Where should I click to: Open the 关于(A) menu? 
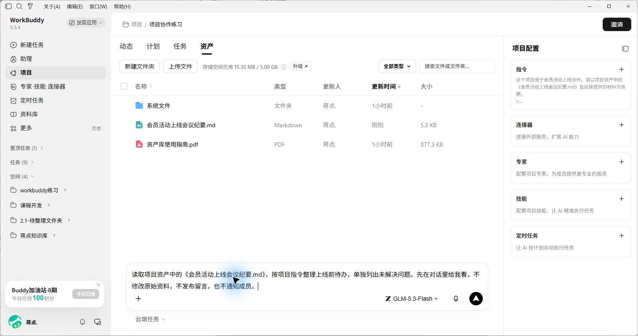pos(52,7)
